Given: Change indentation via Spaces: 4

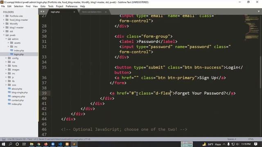Looking at the screenshot, I should [232, 139].
